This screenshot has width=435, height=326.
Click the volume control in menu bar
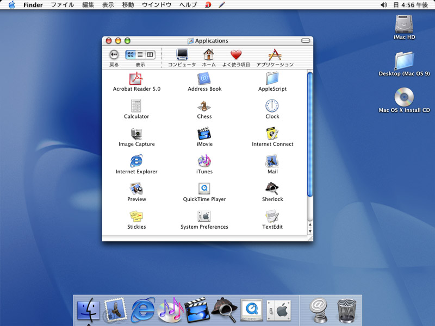click(x=384, y=5)
